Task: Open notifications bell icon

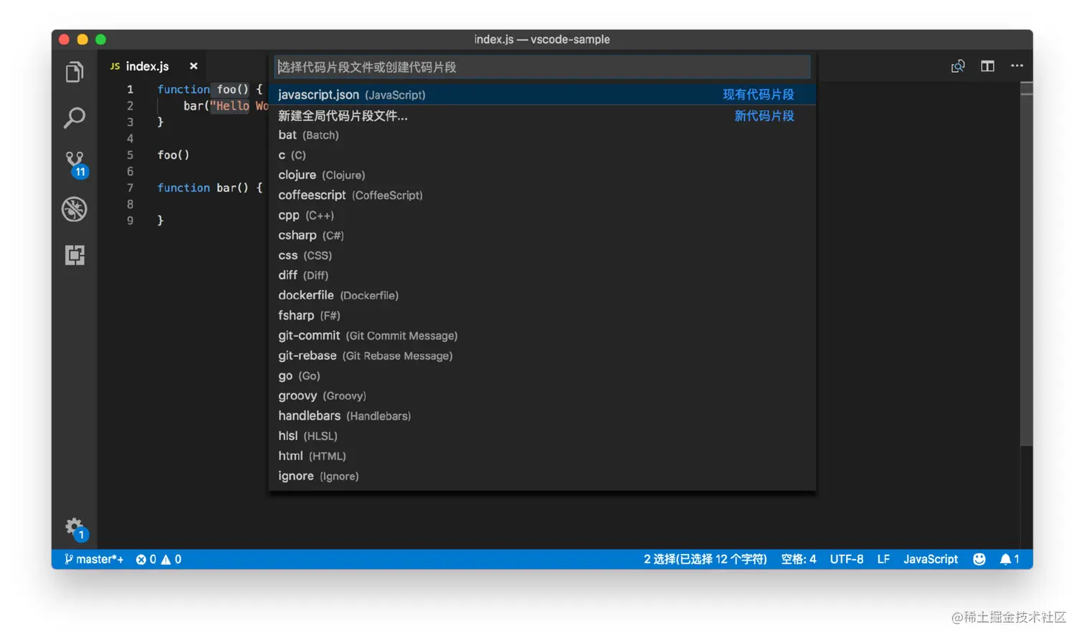Action: coord(1009,559)
